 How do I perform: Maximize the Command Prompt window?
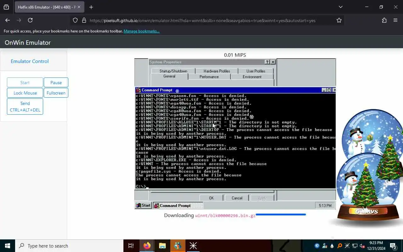pyautogui.click(x=329, y=90)
